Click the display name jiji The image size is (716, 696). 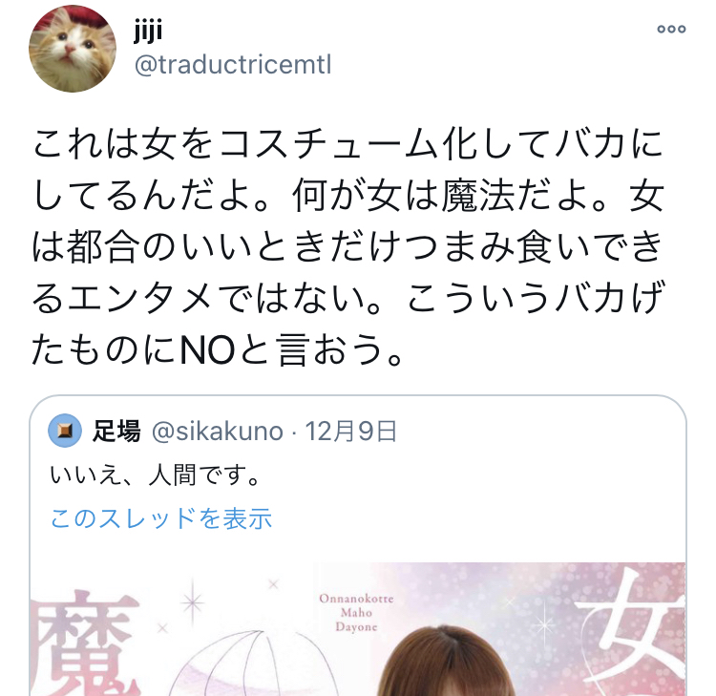(148, 32)
